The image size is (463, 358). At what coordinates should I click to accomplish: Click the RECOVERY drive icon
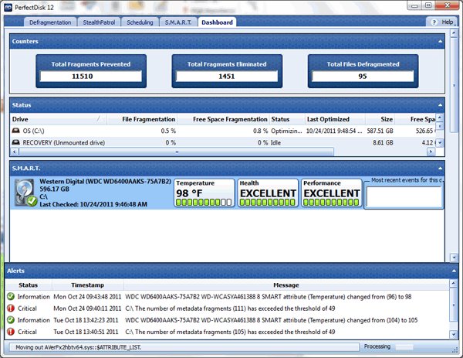(x=15, y=142)
